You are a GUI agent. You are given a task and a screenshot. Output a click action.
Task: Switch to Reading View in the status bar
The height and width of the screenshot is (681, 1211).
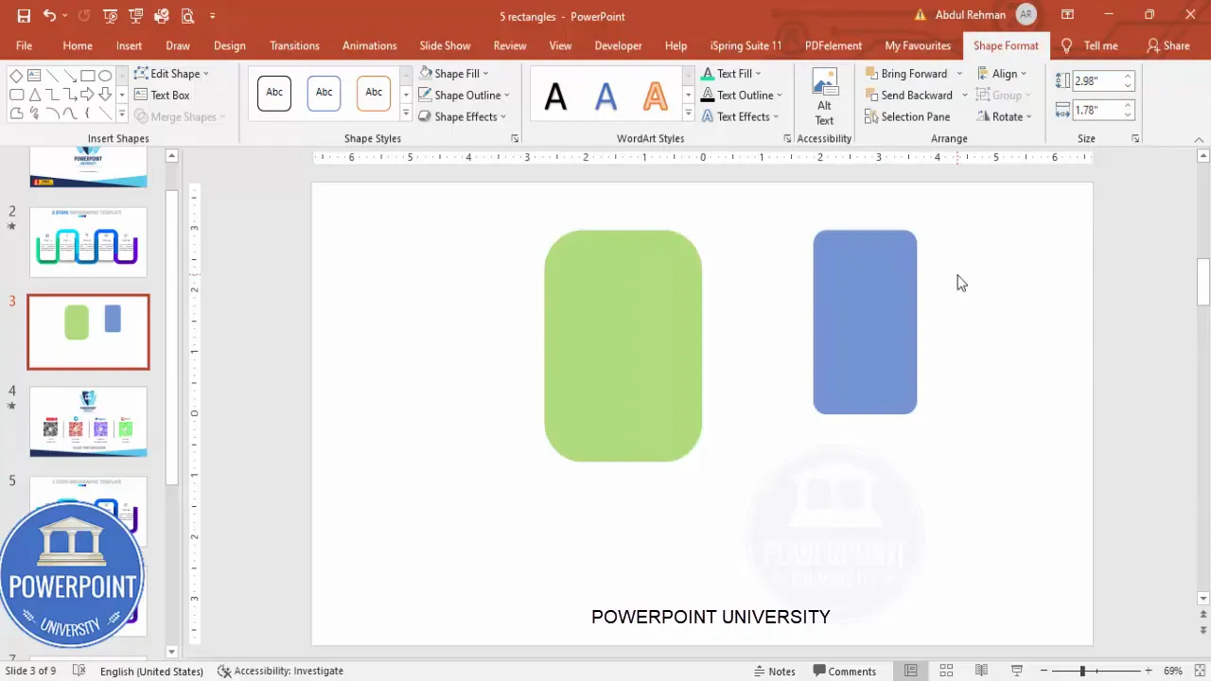click(x=981, y=671)
